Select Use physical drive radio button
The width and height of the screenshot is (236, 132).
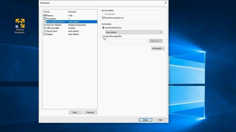103,28
